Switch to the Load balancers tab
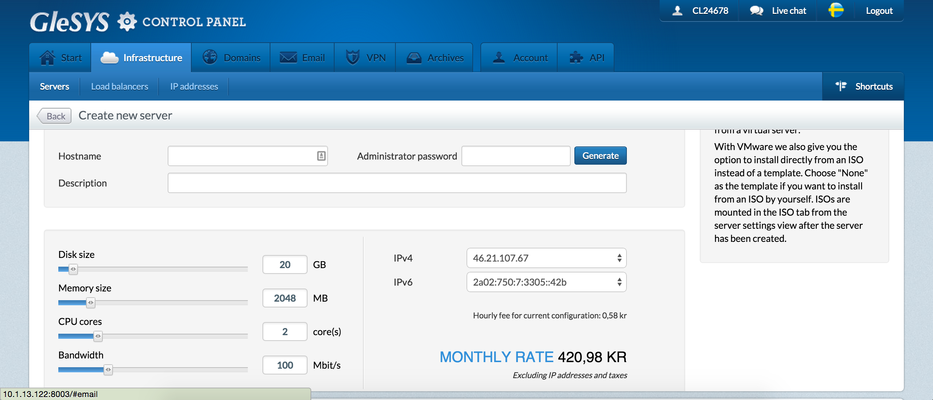 coord(120,86)
